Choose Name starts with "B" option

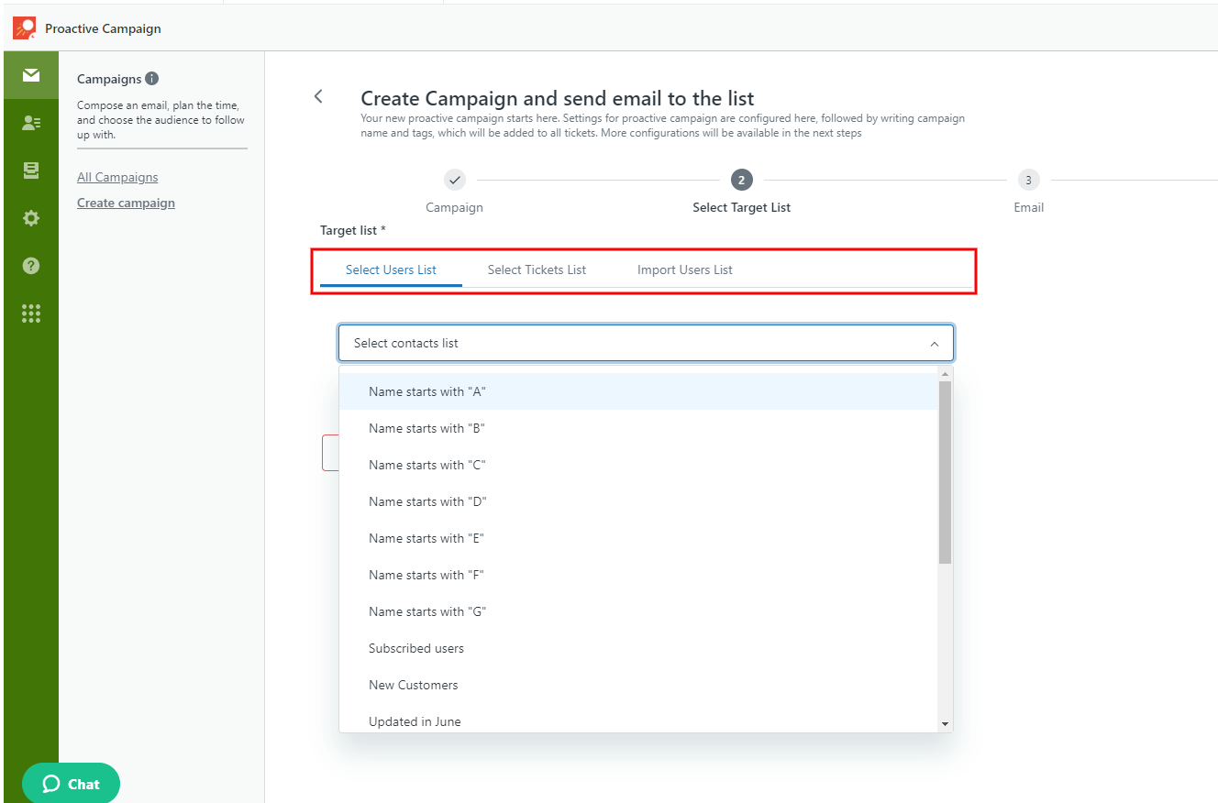(x=638, y=428)
